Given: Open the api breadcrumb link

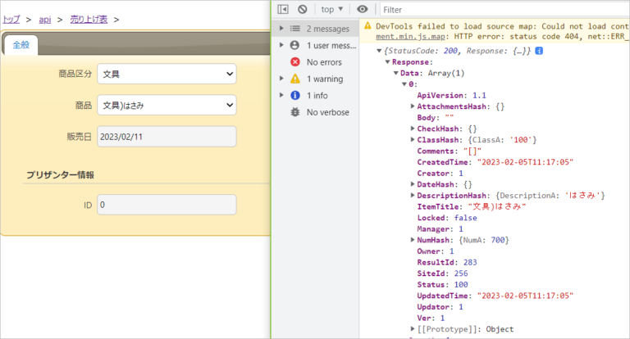Looking at the screenshot, I should [45, 18].
